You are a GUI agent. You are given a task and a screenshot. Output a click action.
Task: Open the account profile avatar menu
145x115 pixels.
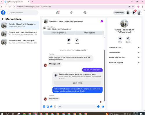pos(139,13)
